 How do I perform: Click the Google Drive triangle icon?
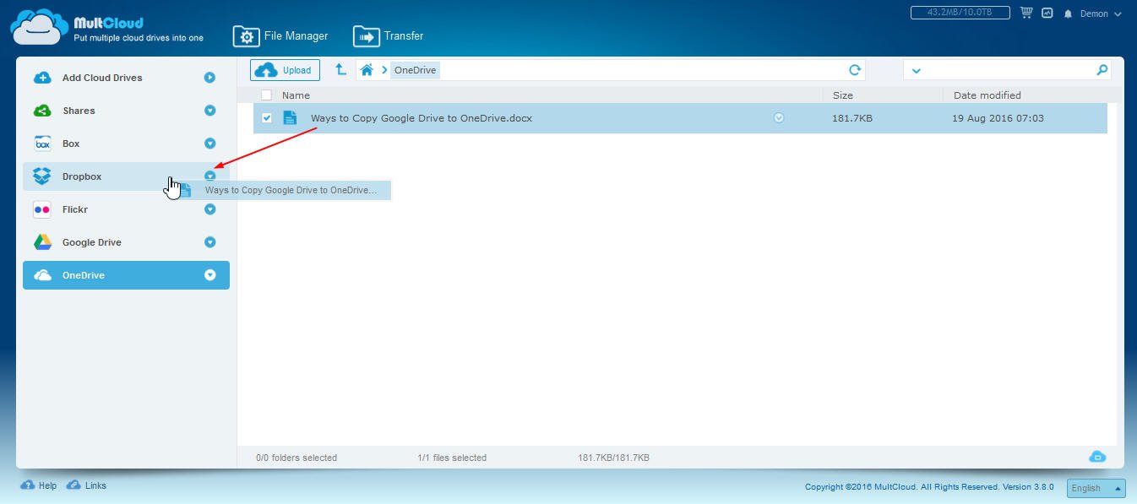(x=42, y=242)
